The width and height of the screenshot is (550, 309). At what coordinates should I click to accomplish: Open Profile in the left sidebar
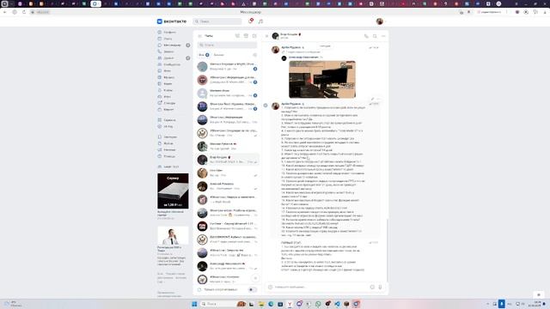tap(167, 33)
